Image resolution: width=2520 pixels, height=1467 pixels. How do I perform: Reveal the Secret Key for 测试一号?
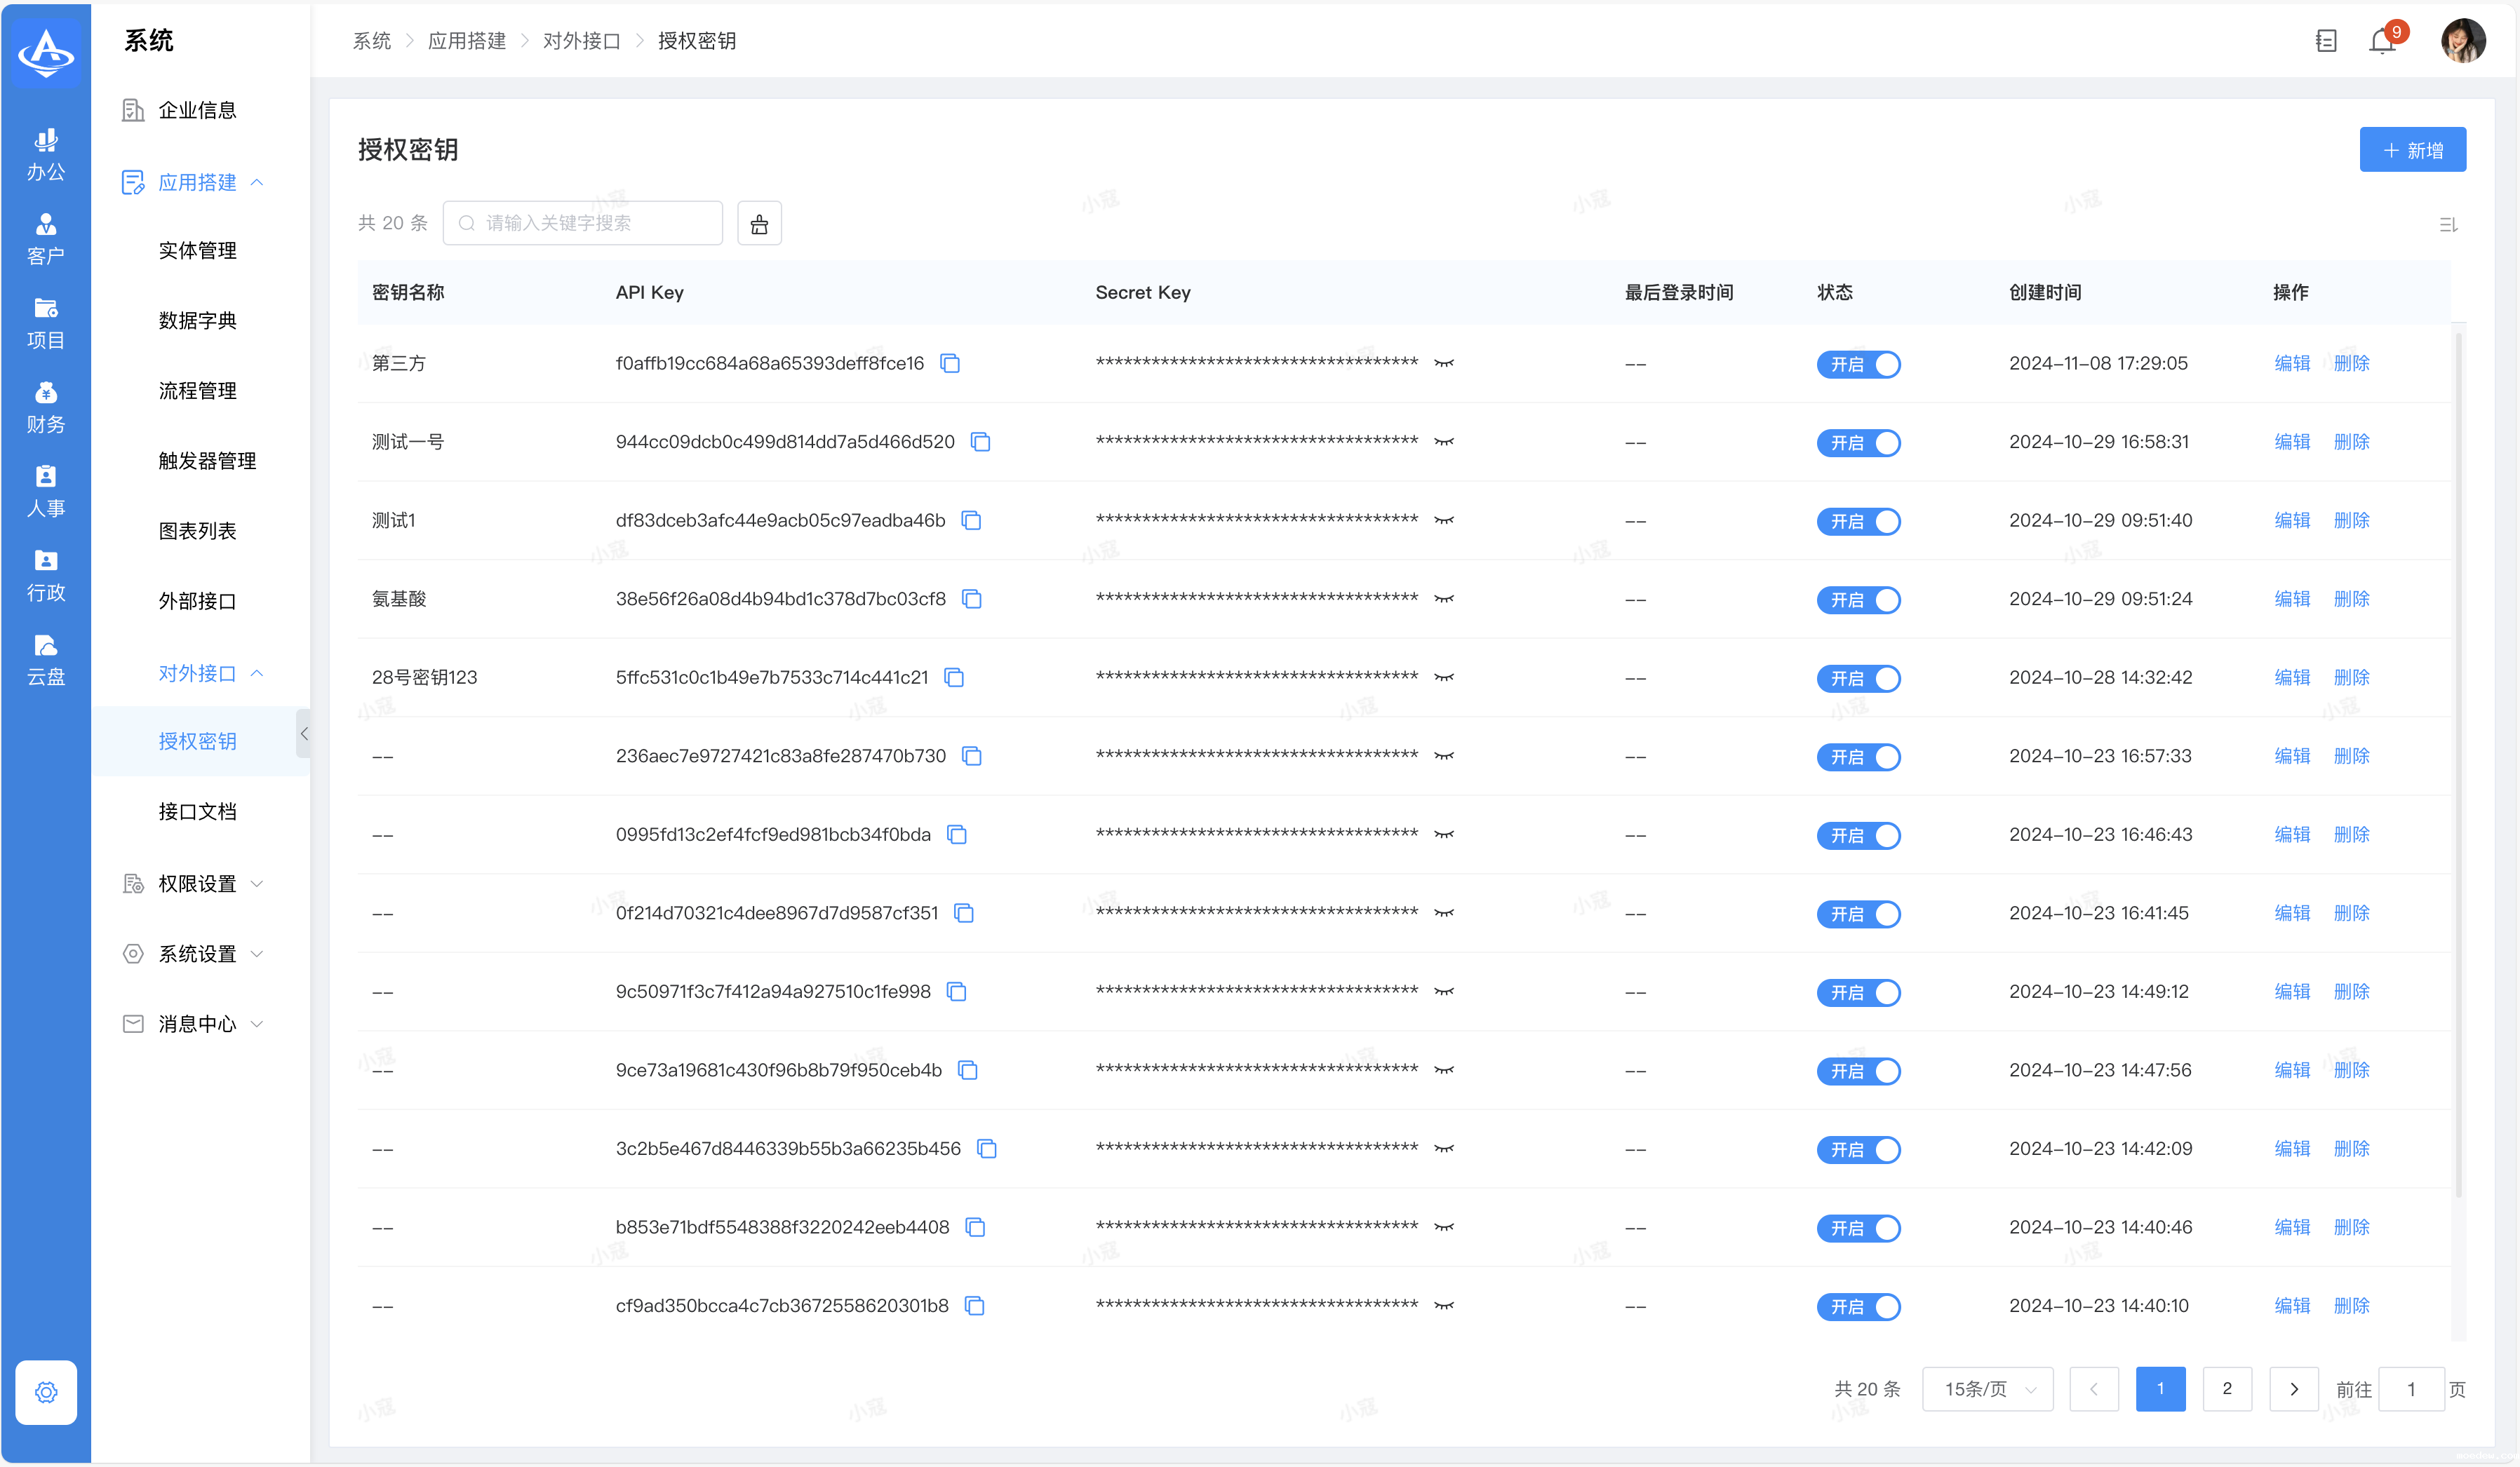click(x=1443, y=442)
